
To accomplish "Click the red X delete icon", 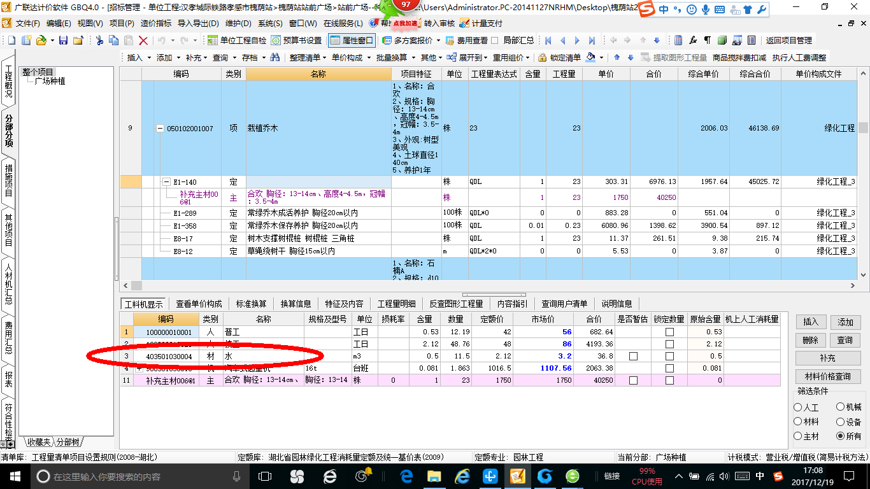I will pyautogui.click(x=143, y=40).
